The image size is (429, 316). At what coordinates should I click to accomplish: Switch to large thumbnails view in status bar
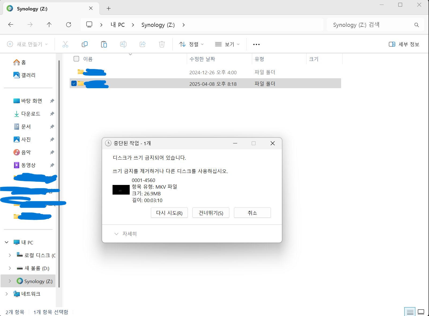click(421, 312)
